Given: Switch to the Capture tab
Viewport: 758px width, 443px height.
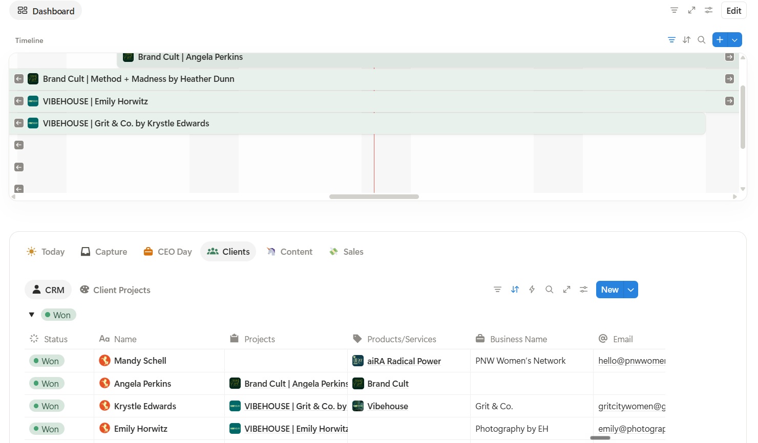Looking at the screenshot, I should (104, 252).
